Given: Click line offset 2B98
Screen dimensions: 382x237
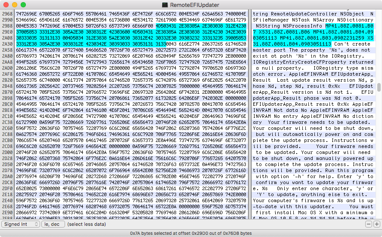Looking at the screenshot, I should coord(7,98).
